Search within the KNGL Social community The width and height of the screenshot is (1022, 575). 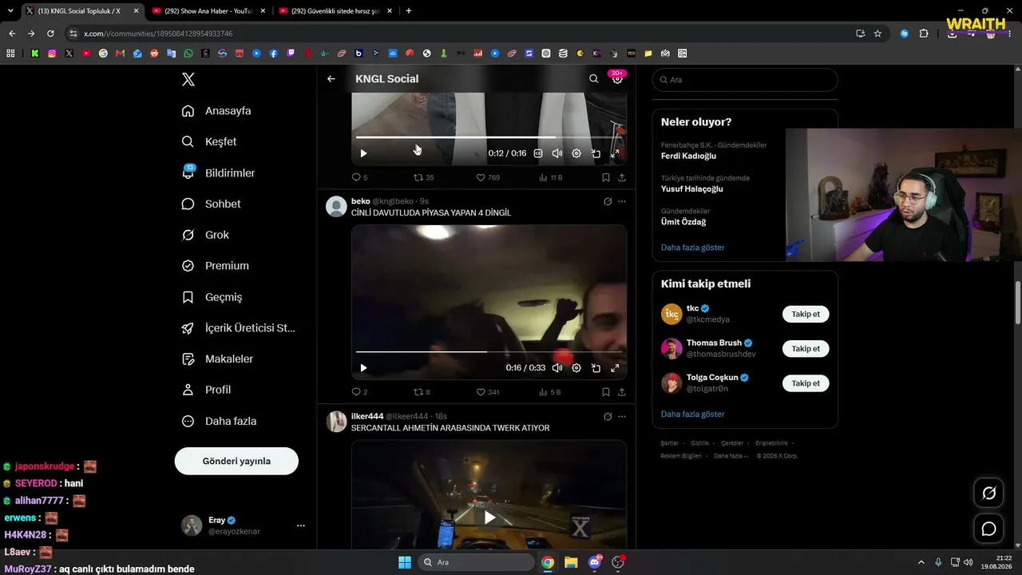point(593,79)
